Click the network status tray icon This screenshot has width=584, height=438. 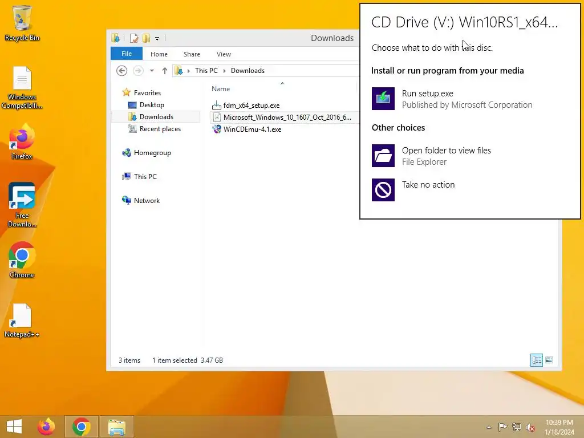pos(517,427)
